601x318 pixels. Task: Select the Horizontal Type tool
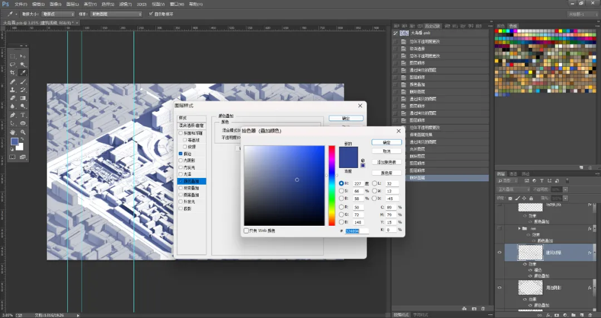pos(23,115)
